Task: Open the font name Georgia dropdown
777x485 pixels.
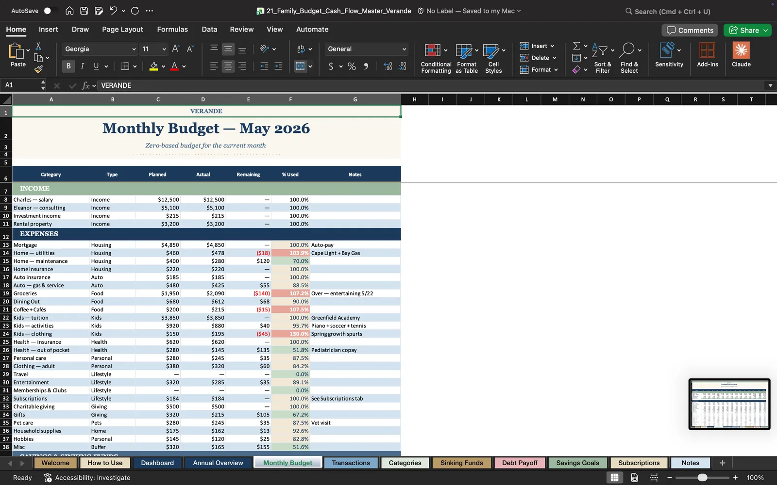Action: coord(134,49)
